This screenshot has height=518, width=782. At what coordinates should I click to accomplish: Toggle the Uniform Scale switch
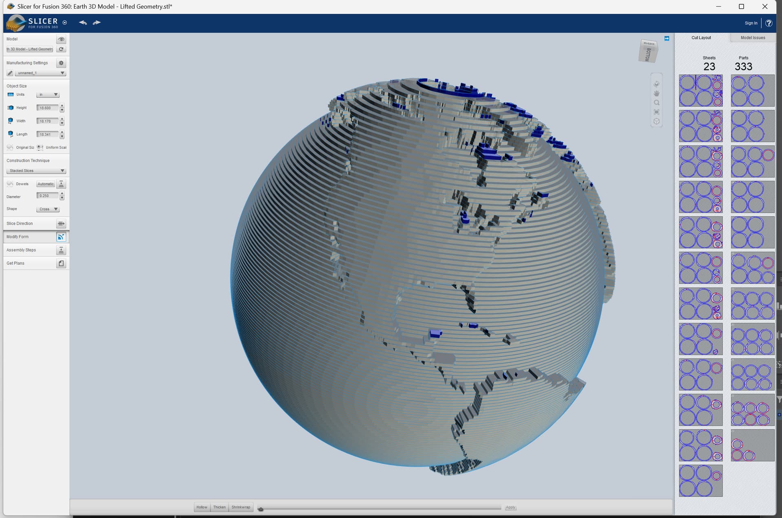coord(40,147)
